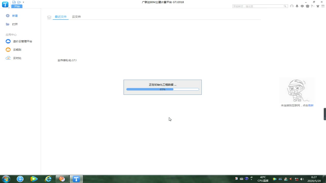Screen dimensions: 326x183
Task: Click the 刷新 refresh link
Action: [x=311, y=105]
